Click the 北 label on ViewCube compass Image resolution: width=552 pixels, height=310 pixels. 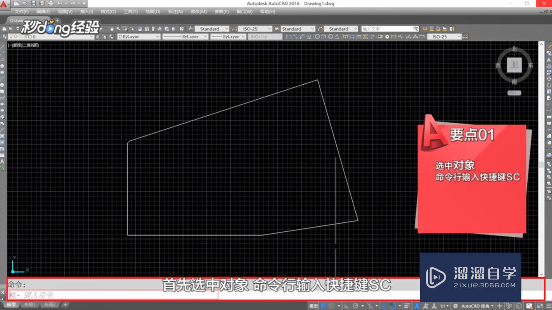coord(514,49)
